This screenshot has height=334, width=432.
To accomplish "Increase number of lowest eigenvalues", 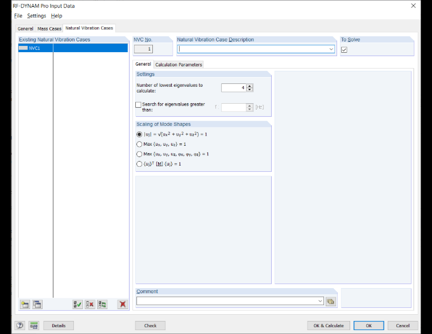I will pyautogui.click(x=250, y=86).
